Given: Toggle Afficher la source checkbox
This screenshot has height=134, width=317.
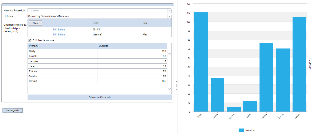Looking at the screenshot, I should tap(30, 40).
